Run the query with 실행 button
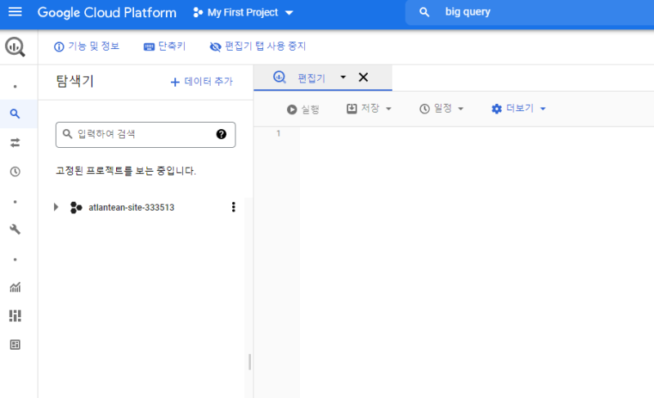This screenshot has height=398, width=654. tap(302, 109)
